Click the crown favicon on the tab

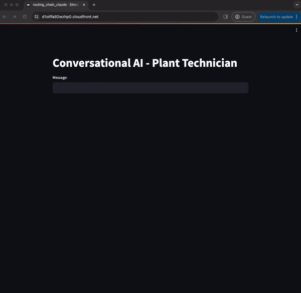point(29,5)
